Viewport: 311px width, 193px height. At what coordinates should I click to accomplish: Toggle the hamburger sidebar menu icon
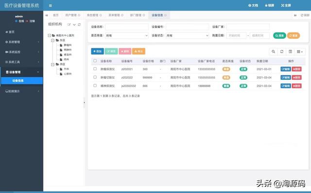[x=51, y=5]
